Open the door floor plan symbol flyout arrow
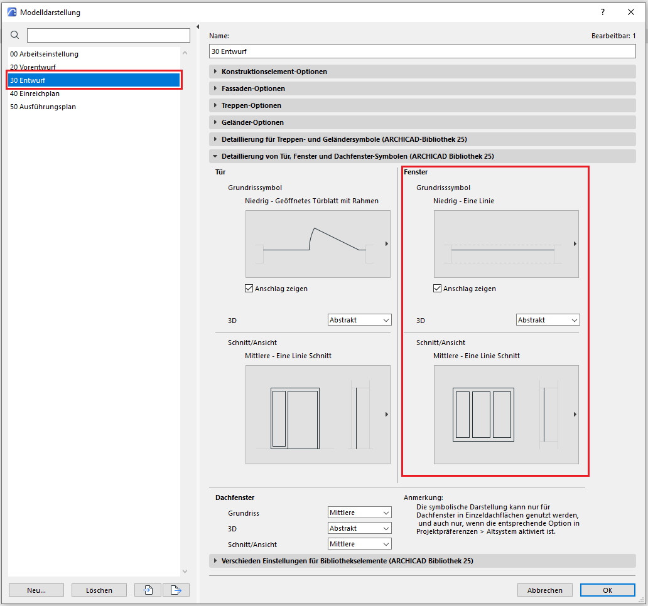Viewport: 648px width, 606px height. click(387, 244)
